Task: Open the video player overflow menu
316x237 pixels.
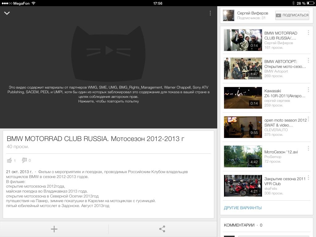Action: (x=210, y=13)
